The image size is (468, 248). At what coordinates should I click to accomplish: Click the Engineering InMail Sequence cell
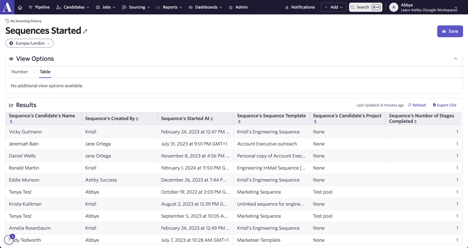271,168
